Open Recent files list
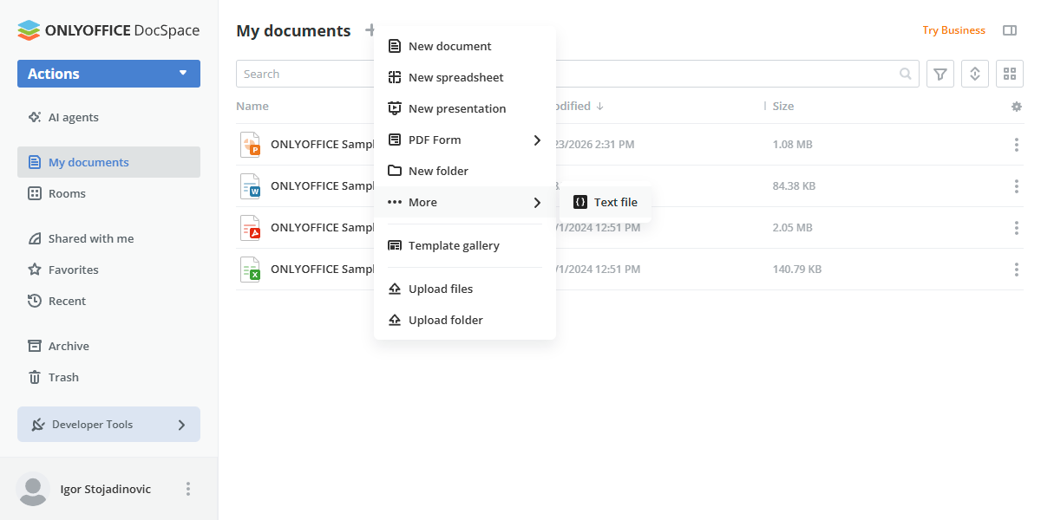1041x520 pixels. click(x=108, y=301)
